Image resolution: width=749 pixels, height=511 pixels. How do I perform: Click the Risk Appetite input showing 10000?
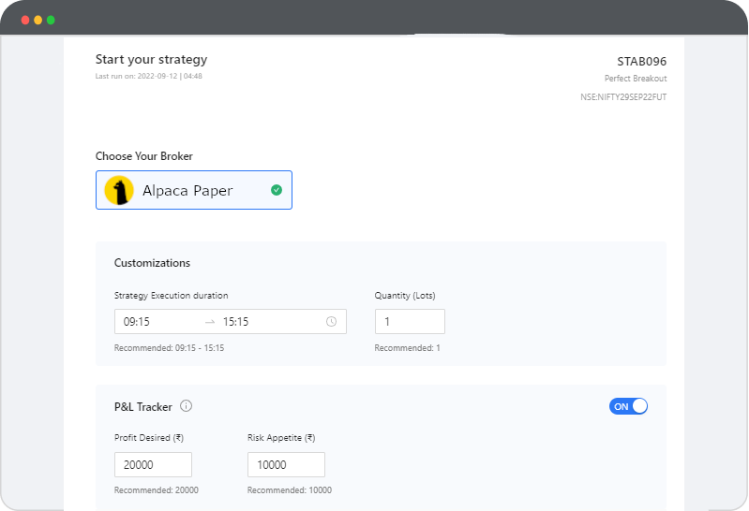click(x=286, y=465)
